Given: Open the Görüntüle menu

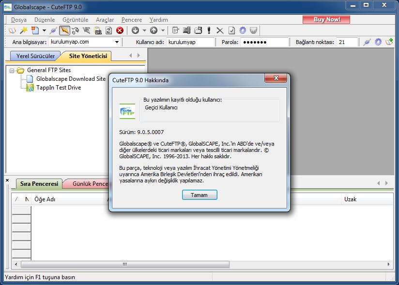Looking at the screenshot, I should click(x=76, y=20).
